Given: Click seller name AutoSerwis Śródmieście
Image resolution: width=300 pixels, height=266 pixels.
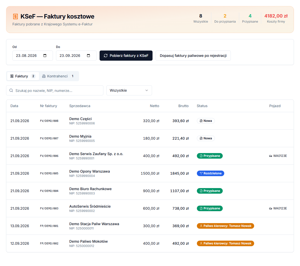Looking at the screenshot, I should (x=90, y=206).
